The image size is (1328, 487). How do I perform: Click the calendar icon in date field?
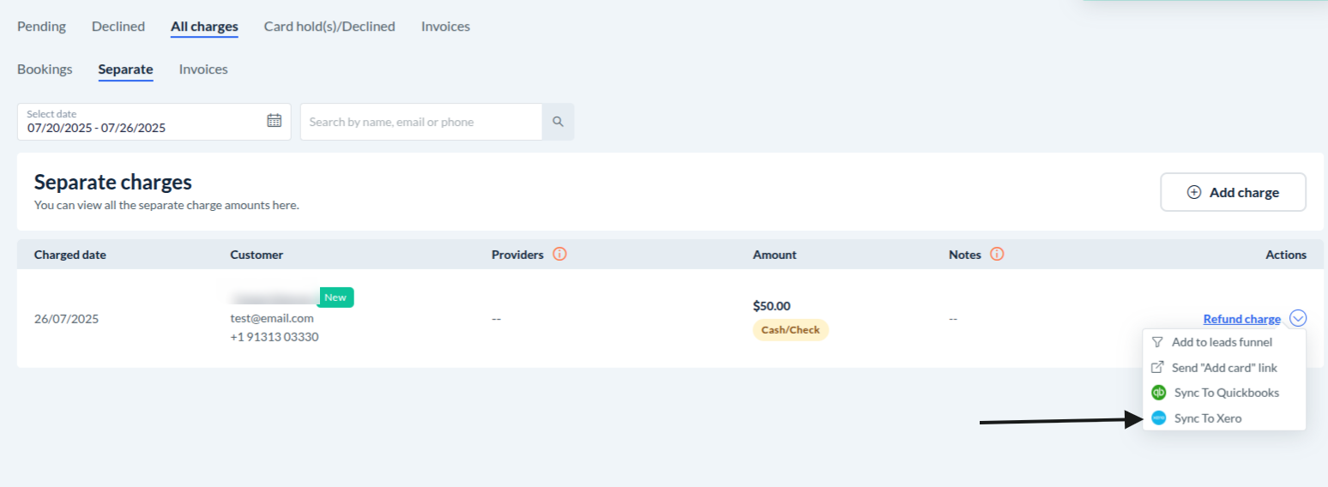click(275, 121)
